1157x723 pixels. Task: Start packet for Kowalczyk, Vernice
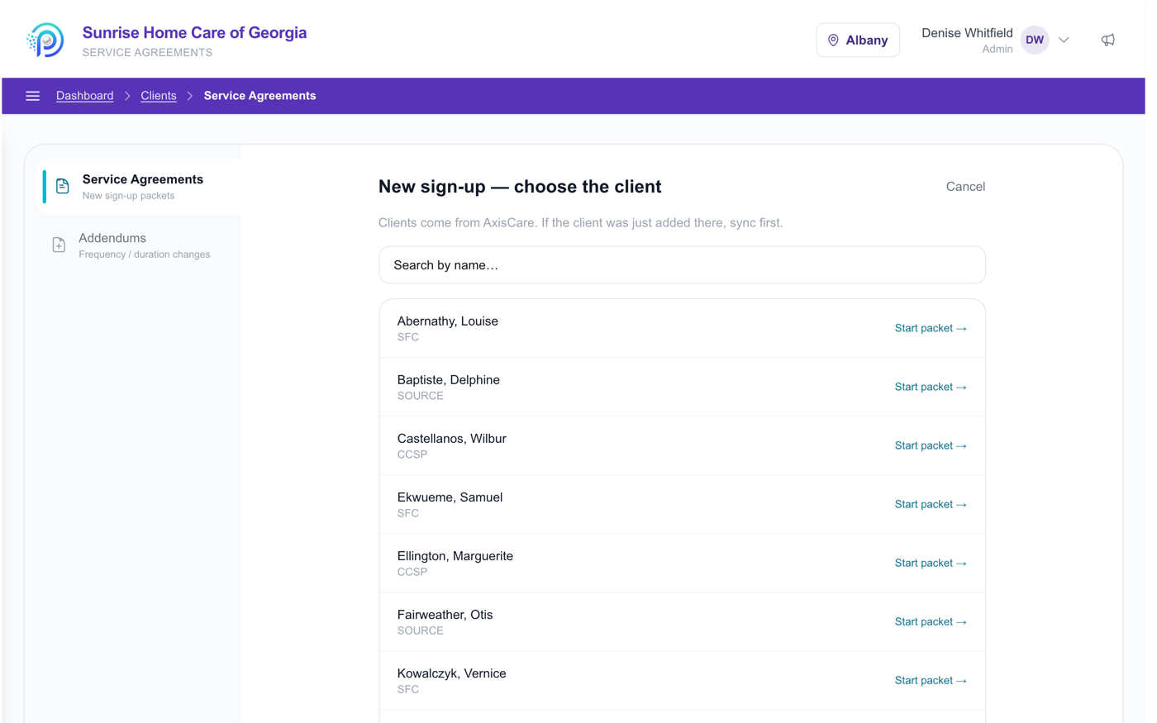tap(931, 680)
